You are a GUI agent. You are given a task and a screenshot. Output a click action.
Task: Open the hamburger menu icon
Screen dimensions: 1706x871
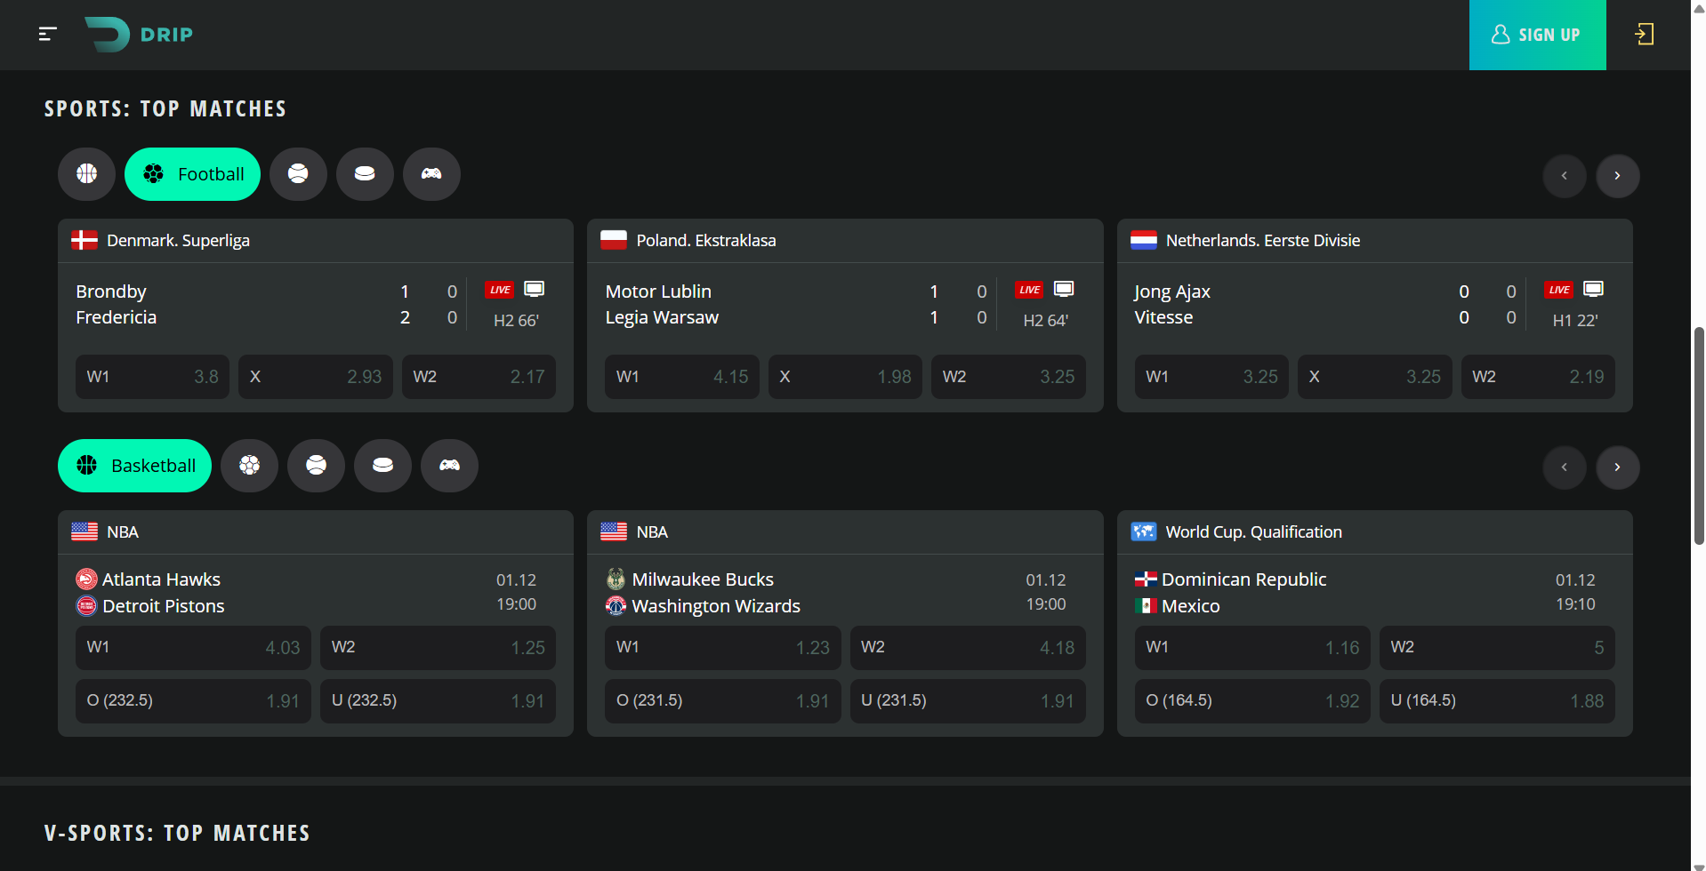point(48,35)
